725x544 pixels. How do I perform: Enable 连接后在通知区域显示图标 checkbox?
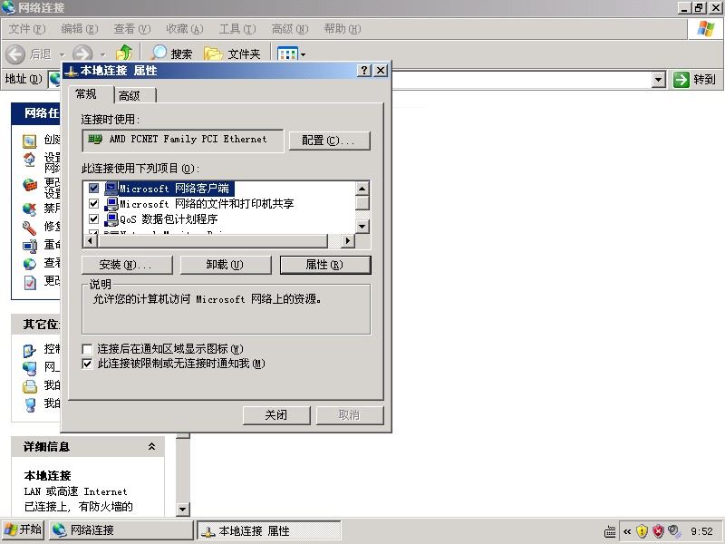pos(87,349)
